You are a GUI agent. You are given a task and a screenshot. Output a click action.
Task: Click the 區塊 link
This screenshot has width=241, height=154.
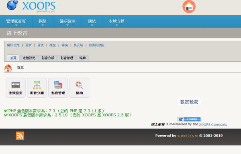[x=41, y=45]
